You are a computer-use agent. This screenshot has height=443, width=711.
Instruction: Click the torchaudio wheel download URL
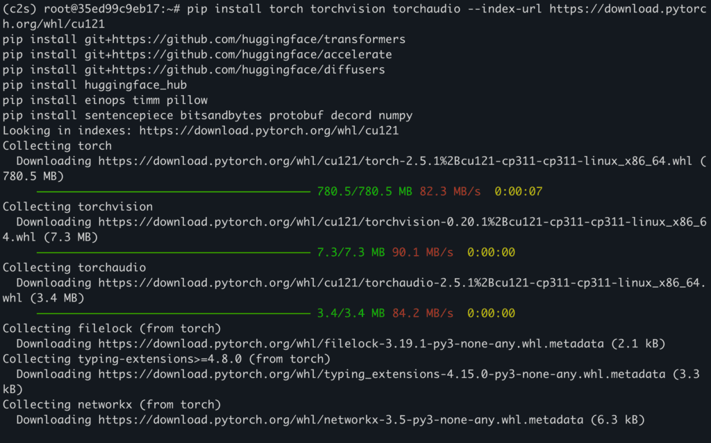(402, 283)
